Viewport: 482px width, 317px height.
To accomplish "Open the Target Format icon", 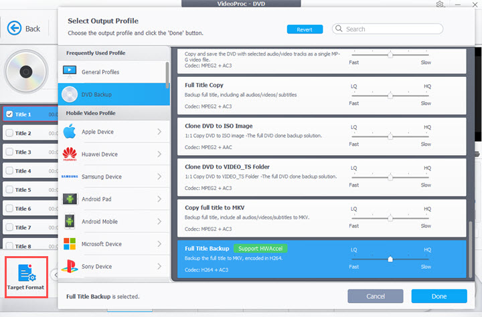I will [x=26, y=273].
